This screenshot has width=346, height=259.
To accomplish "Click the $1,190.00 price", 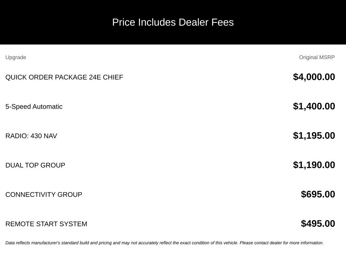I will click(x=314, y=165).
